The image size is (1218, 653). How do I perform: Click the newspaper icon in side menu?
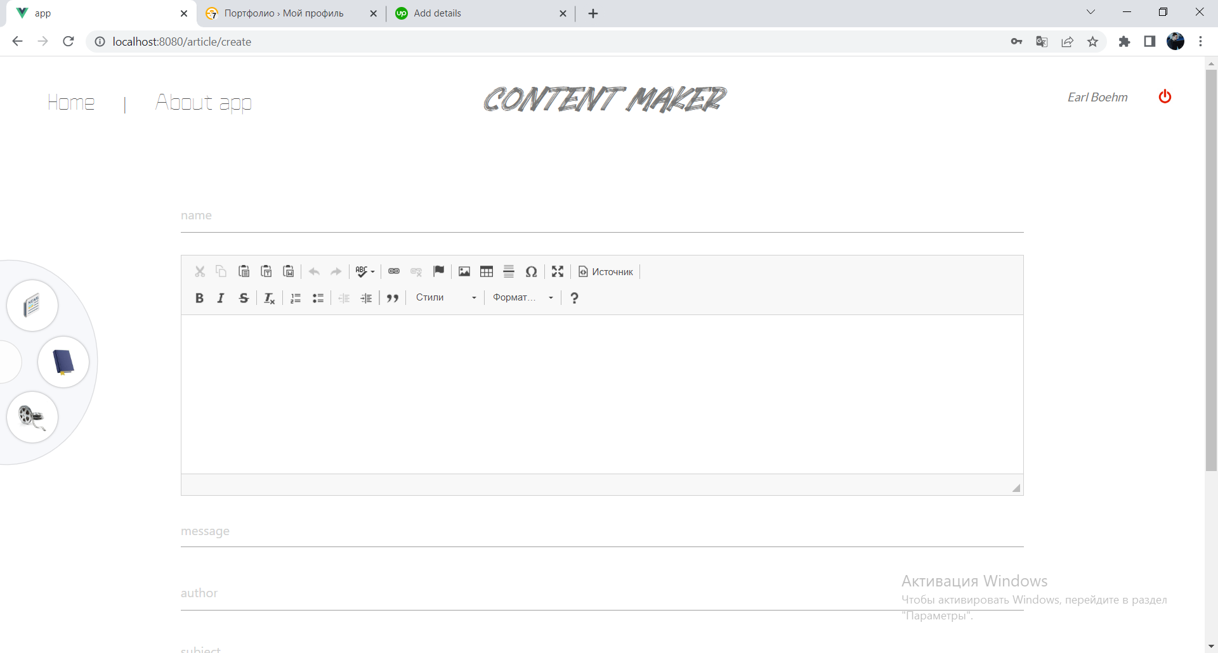click(32, 306)
